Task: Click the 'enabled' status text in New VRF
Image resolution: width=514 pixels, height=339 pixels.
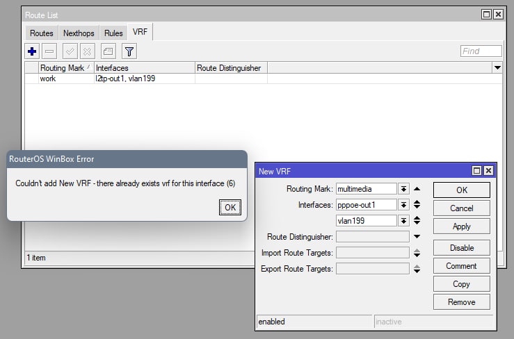Action: click(x=272, y=322)
